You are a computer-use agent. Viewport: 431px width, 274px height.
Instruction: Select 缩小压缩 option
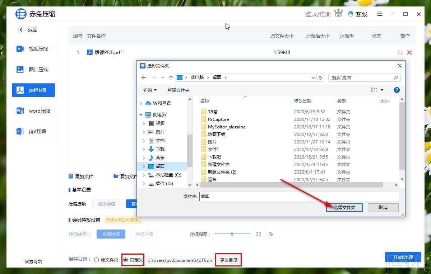click(x=107, y=204)
